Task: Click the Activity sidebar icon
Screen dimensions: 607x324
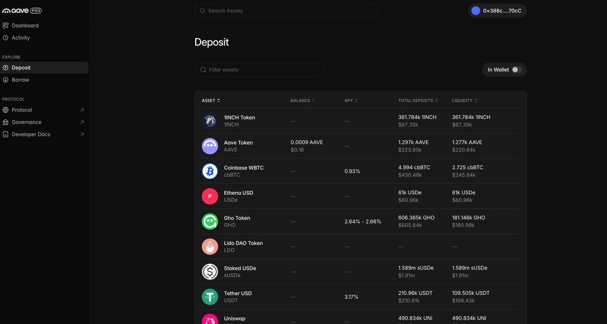Action: pyautogui.click(x=7, y=37)
